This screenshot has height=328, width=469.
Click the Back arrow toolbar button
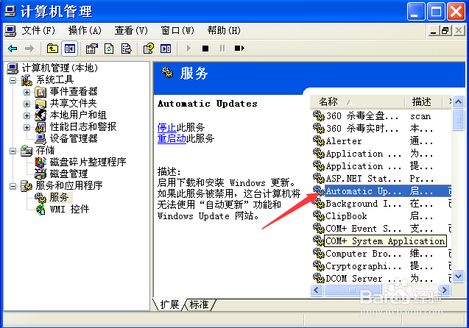(13, 49)
